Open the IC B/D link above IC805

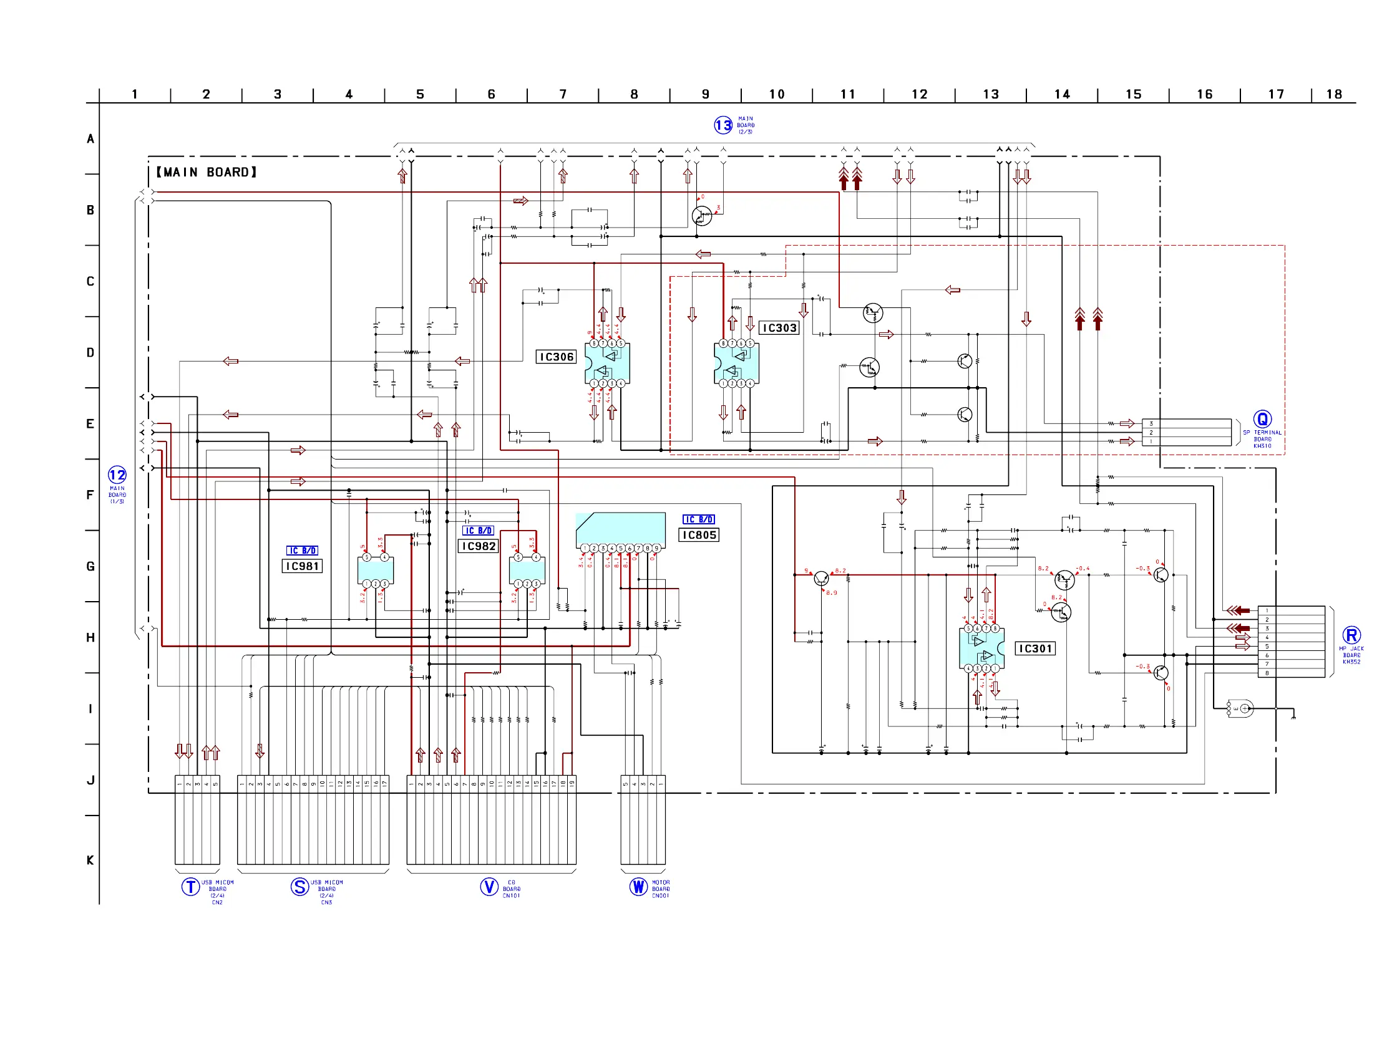[699, 519]
